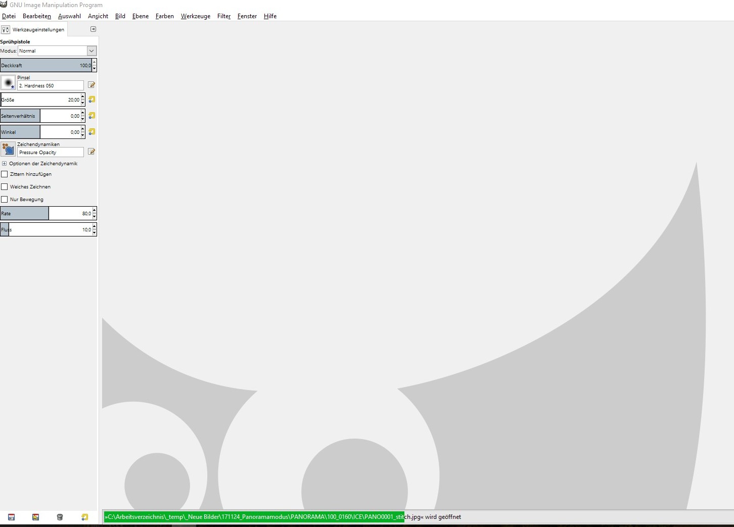Click the Zeichendynamiken icon button

[x=8, y=149]
